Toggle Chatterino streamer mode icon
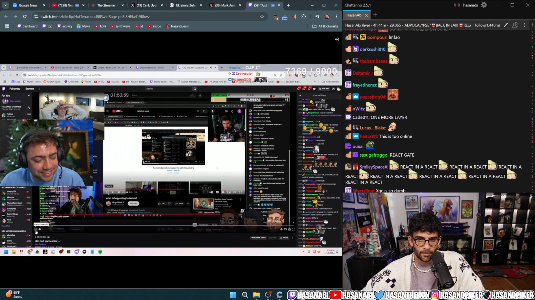The image size is (535, 300). 457,5
